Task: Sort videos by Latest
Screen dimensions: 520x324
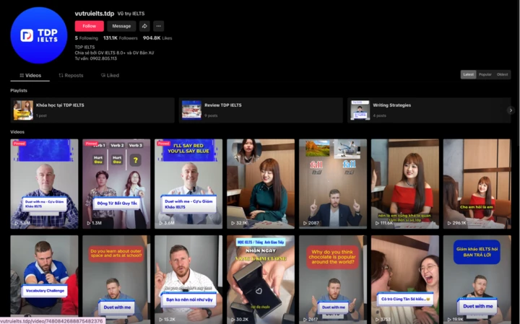Action: (x=468, y=74)
